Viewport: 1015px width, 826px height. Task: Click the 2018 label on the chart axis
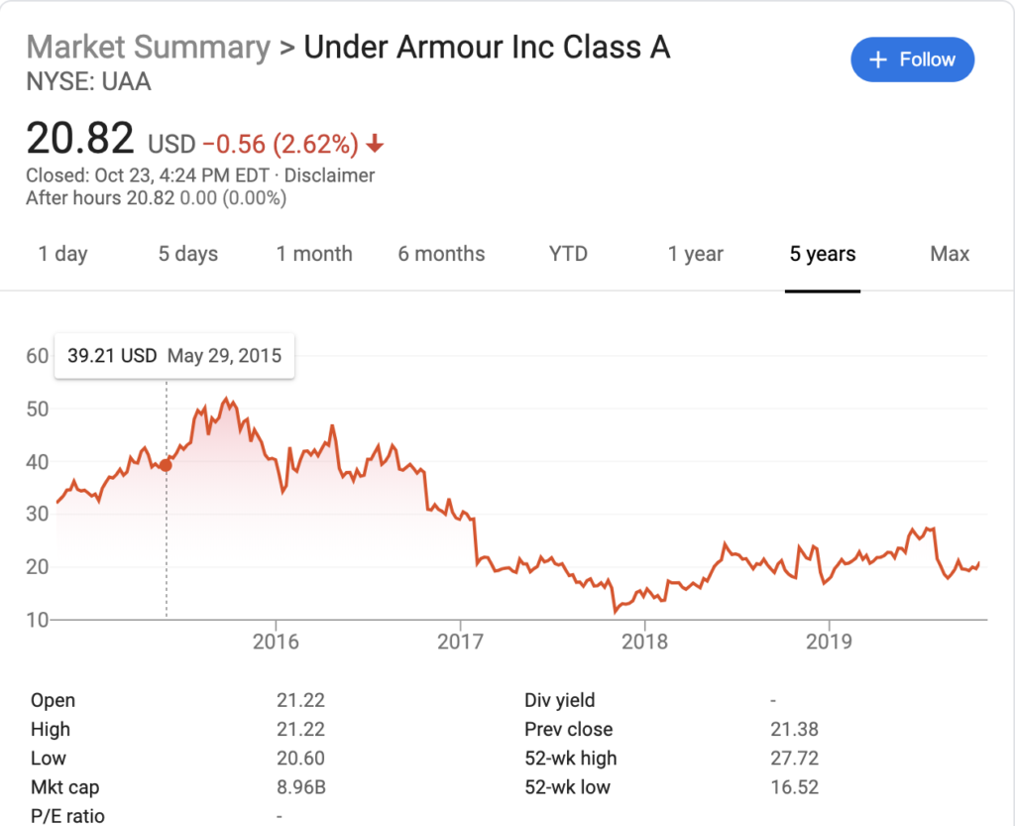coord(645,642)
